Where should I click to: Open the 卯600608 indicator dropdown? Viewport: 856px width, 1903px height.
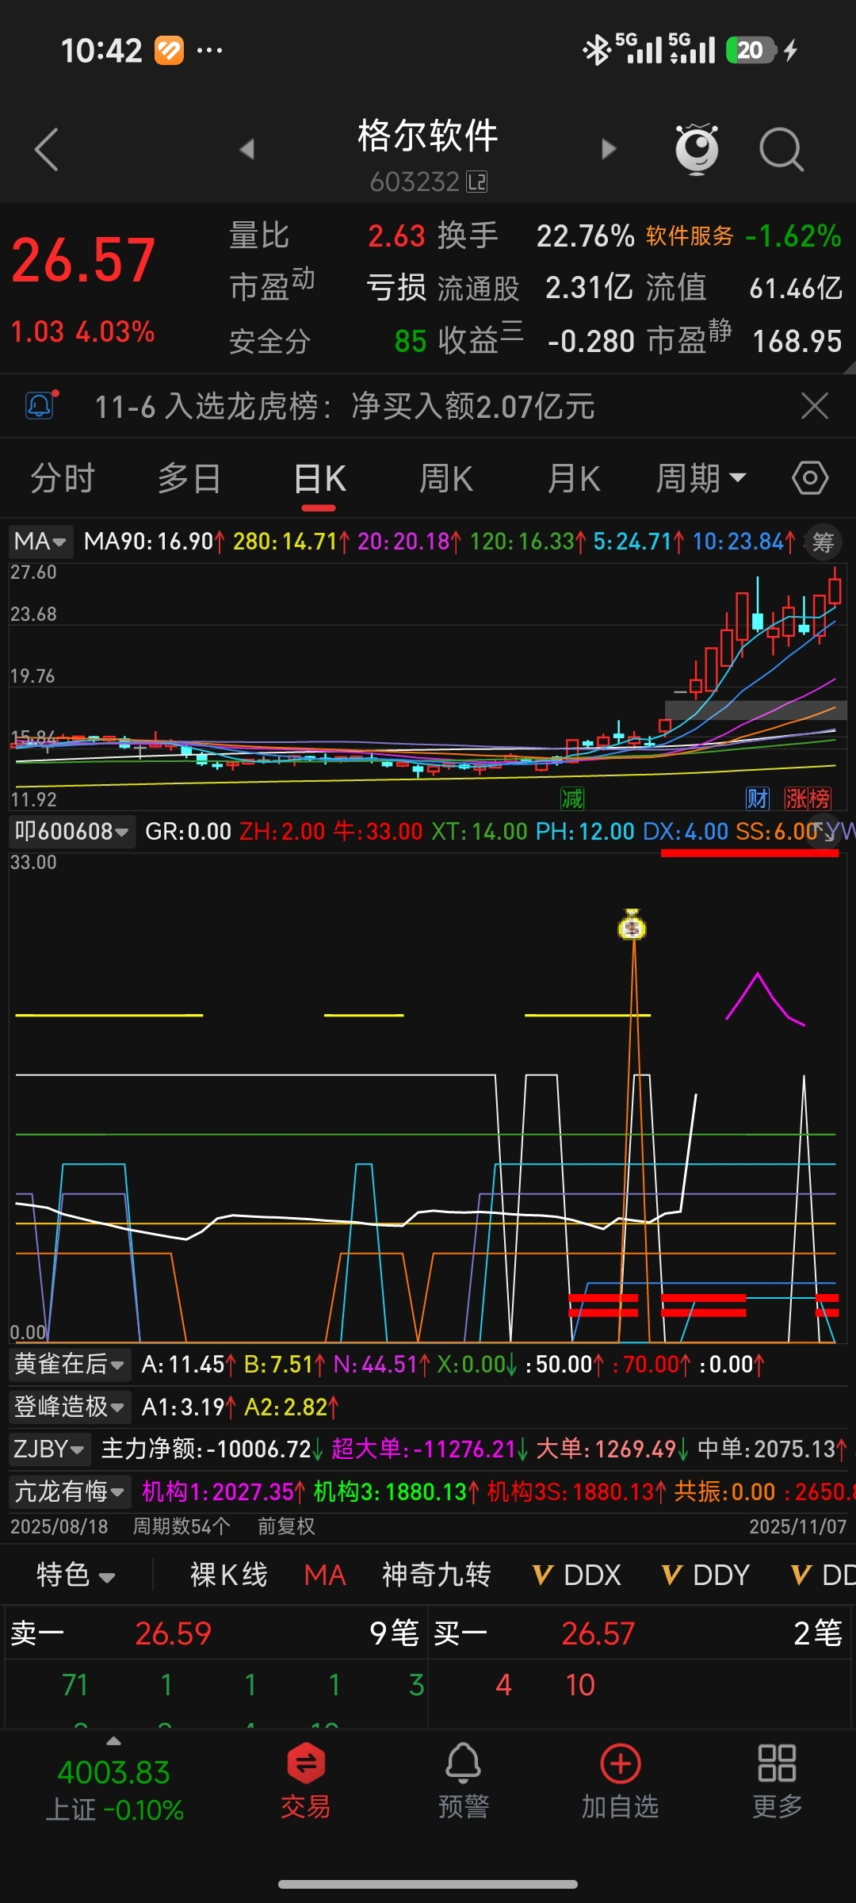point(71,831)
